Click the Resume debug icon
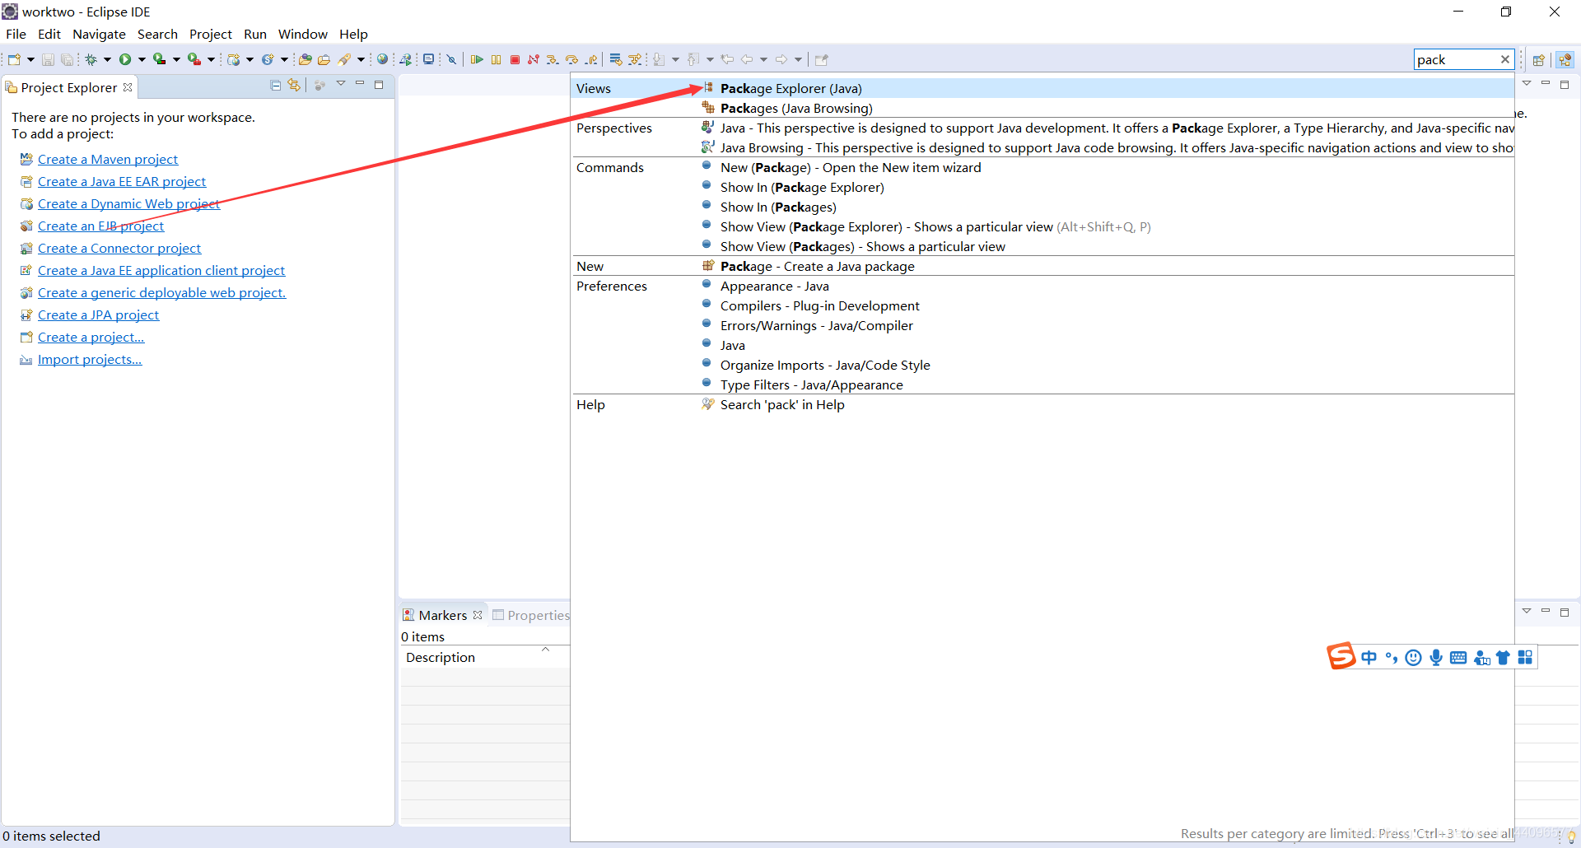Viewport: 1581px width, 848px height. pyautogui.click(x=477, y=59)
